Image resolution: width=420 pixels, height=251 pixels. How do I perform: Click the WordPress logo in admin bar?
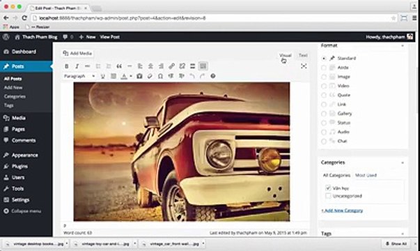[6, 37]
